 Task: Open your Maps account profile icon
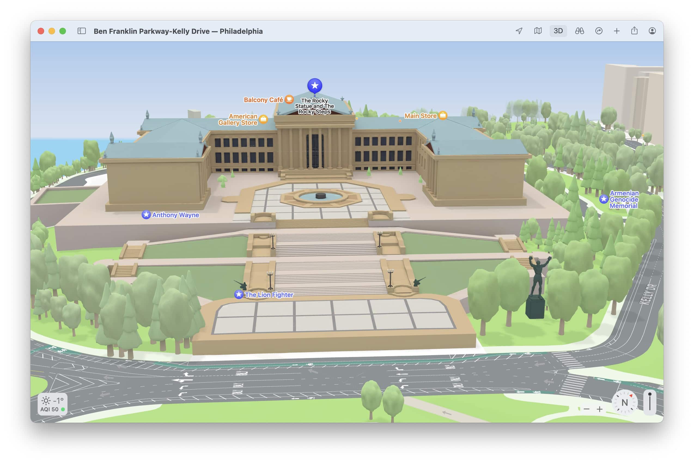(x=652, y=31)
